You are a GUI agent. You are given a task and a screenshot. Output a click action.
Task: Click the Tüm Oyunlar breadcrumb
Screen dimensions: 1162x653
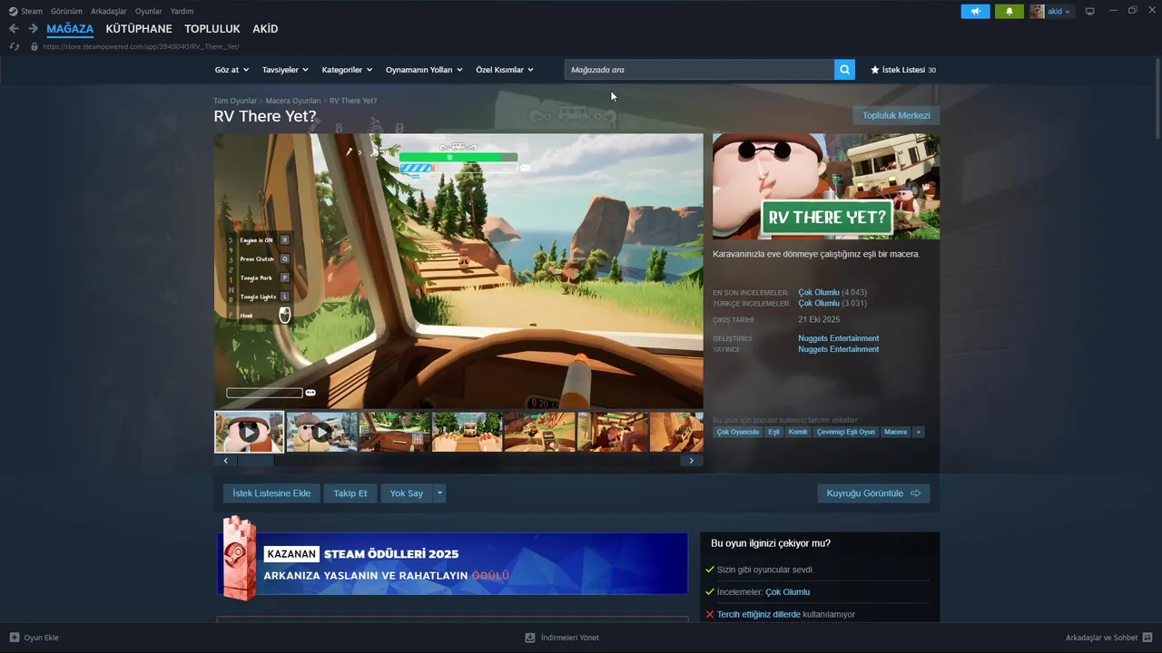point(235,101)
